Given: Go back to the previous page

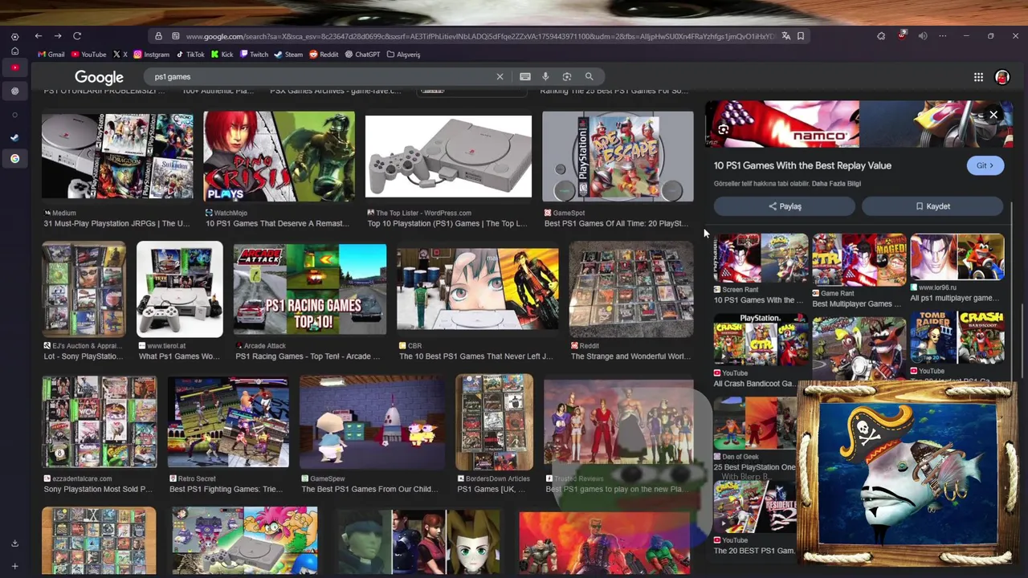Looking at the screenshot, I should click(38, 36).
